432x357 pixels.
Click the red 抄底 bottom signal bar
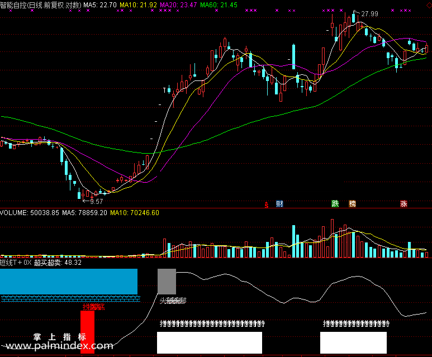click(87, 332)
